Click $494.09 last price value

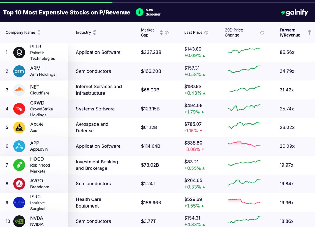point(193,106)
